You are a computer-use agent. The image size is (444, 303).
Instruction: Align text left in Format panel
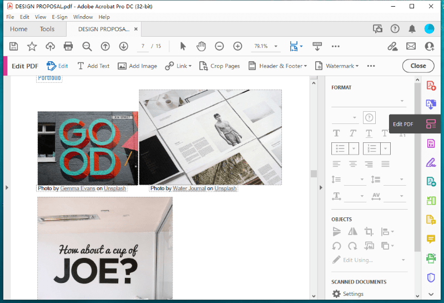(337, 163)
